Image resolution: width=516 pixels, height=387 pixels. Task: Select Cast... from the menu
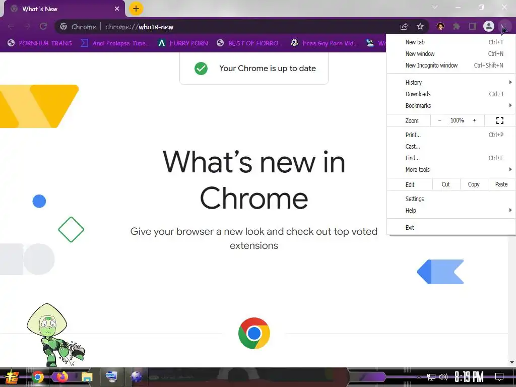pos(451,146)
